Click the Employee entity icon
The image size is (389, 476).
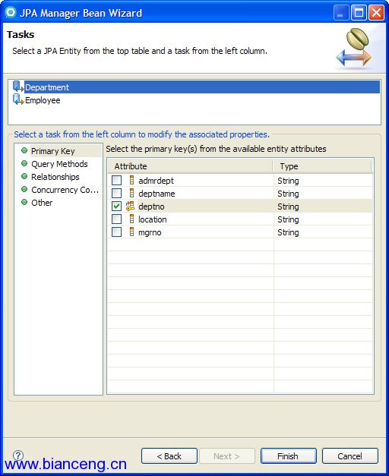click(18, 100)
